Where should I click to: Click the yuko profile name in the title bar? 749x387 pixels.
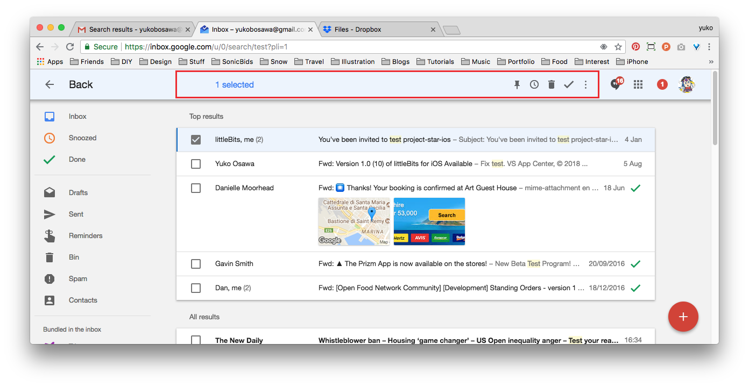[x=705, y=28]
